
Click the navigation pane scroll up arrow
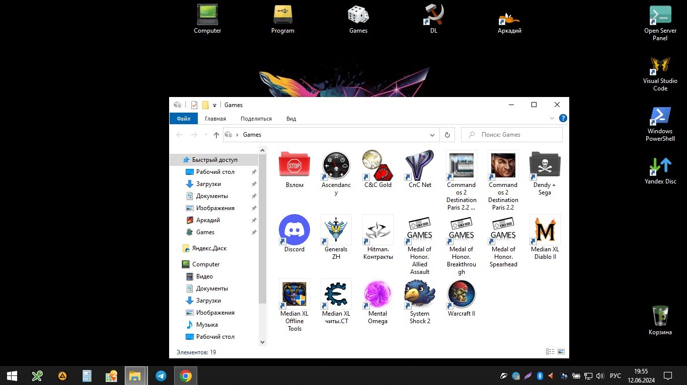click(x=262, y=150)
